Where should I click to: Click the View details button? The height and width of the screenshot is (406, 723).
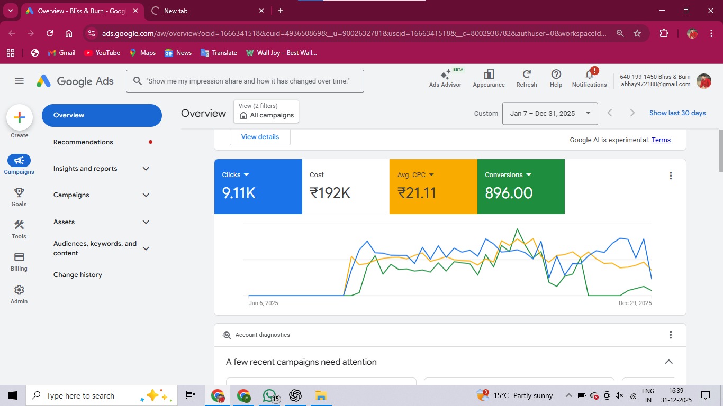coord(260,136)
